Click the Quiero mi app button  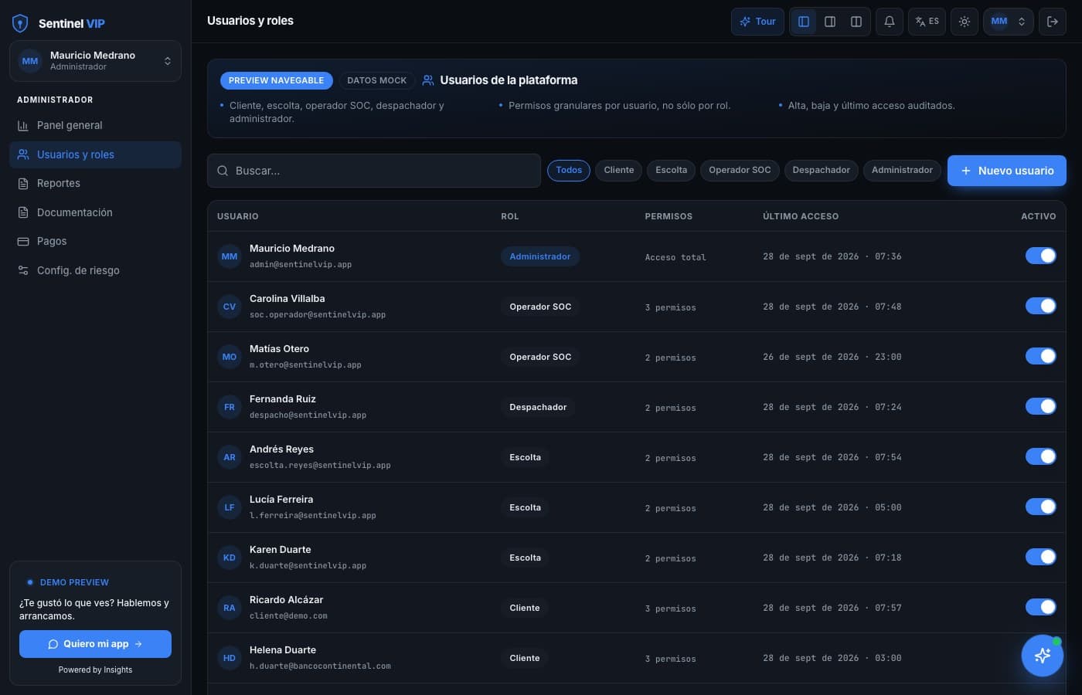point(95,644)
